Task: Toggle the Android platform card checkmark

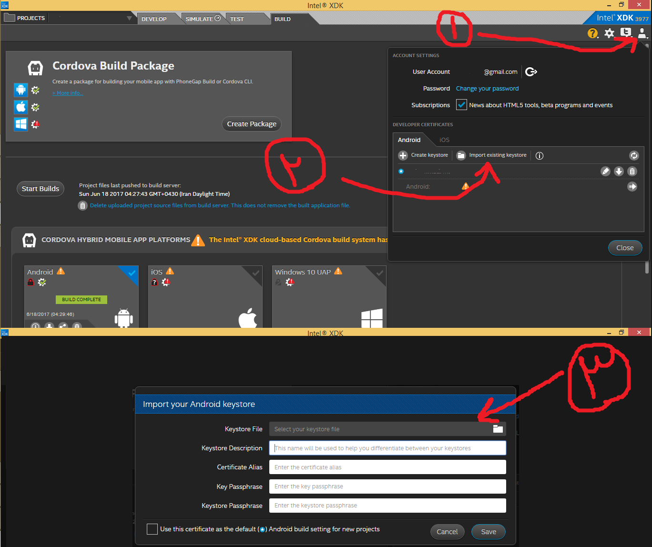Action: 132,273
